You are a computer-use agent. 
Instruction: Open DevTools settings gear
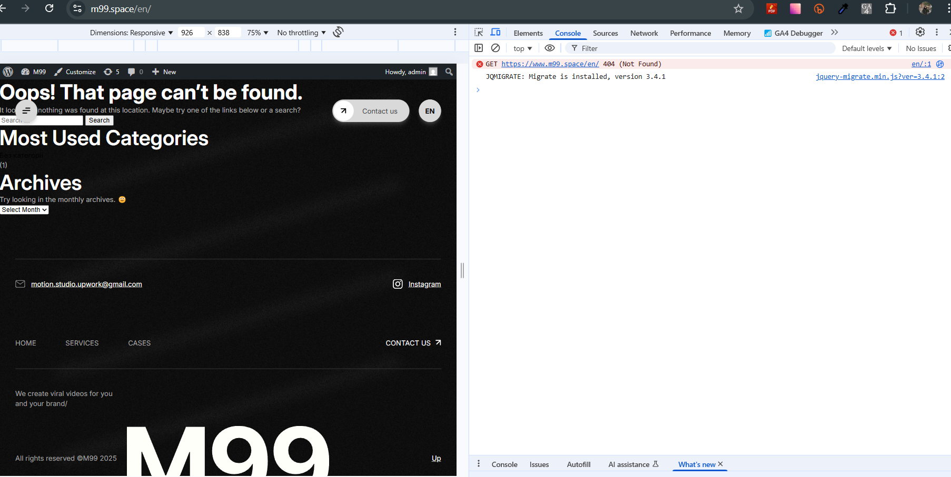click(x=920, y=32)
